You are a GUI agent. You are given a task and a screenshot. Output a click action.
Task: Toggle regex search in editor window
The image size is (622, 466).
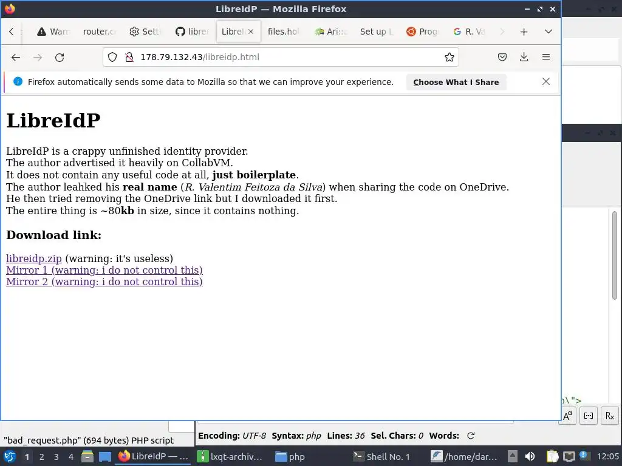(x=610, y=416)
